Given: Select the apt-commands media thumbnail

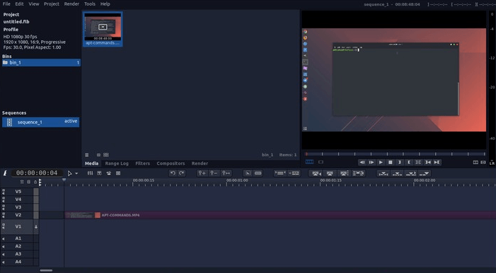Looking at the screenshot, I should pyautogui.click(x=103, y=29).
